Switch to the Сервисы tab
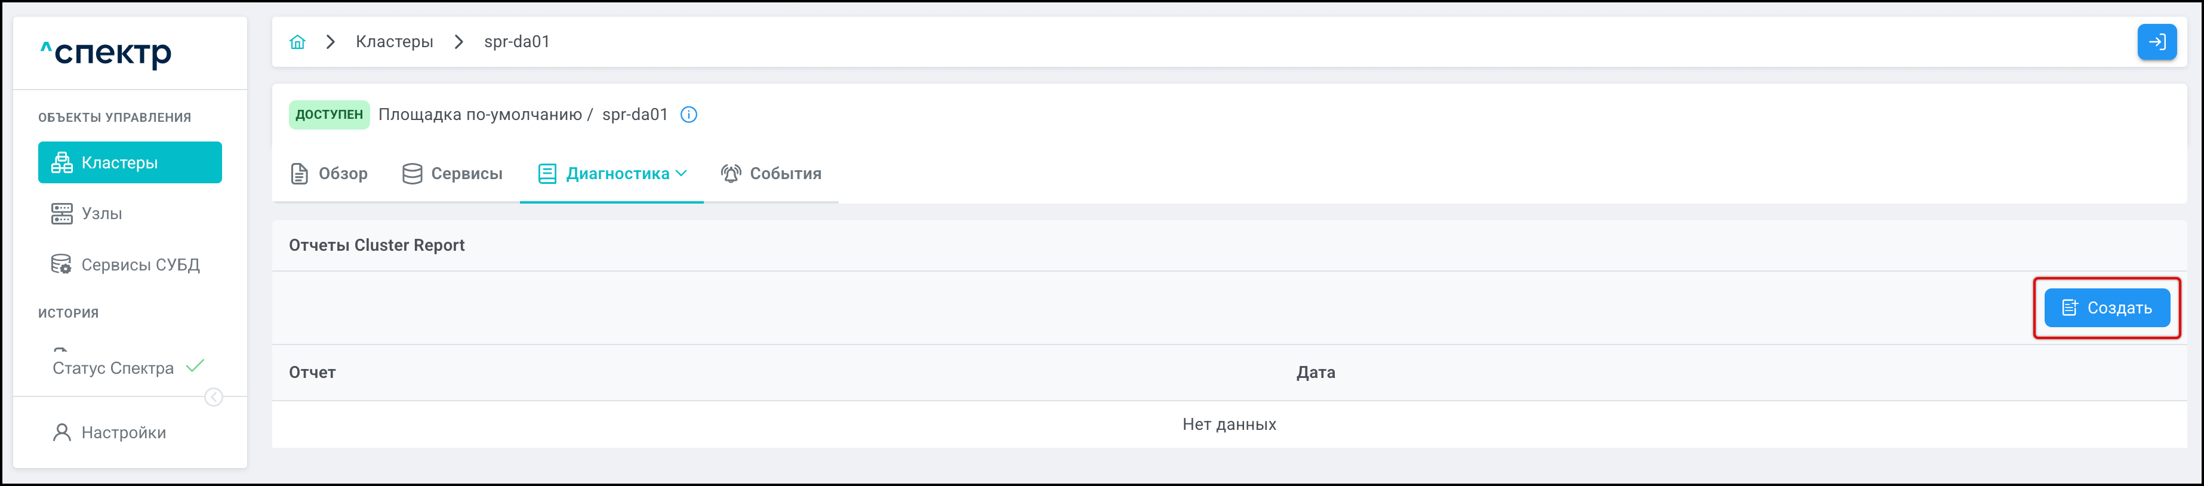Screen dimensions: 2204x486 click(453, 174)
